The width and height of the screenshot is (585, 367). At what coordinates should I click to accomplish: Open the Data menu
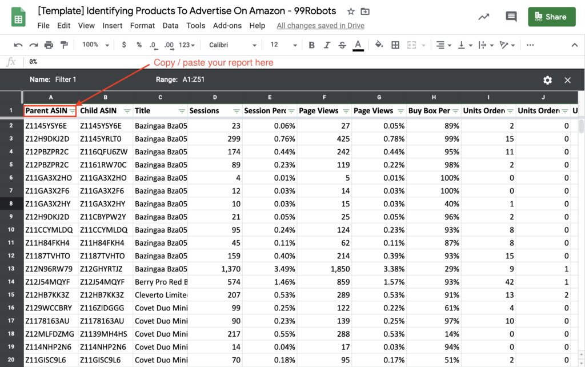(x=170, y=26)
